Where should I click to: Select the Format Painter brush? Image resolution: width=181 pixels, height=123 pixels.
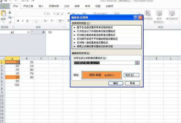[10, 22]
